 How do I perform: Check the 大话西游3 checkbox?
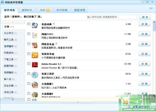(29, 84)
